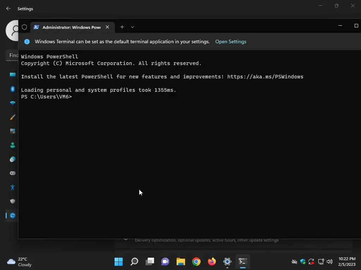Open Chat app from taskbar
This screenshot has width=361, height=270.
165,262
